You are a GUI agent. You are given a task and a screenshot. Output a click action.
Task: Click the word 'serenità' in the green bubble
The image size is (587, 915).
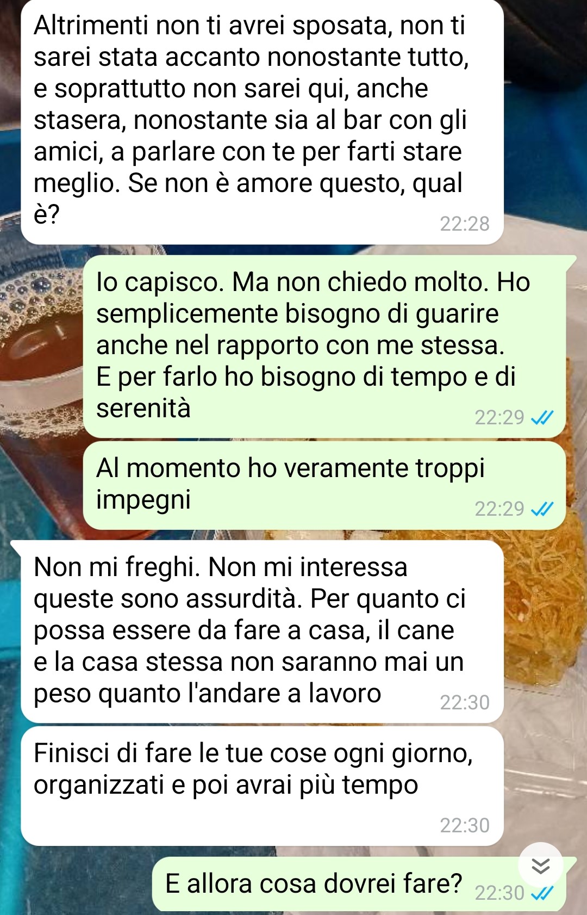tap(143, 408)
